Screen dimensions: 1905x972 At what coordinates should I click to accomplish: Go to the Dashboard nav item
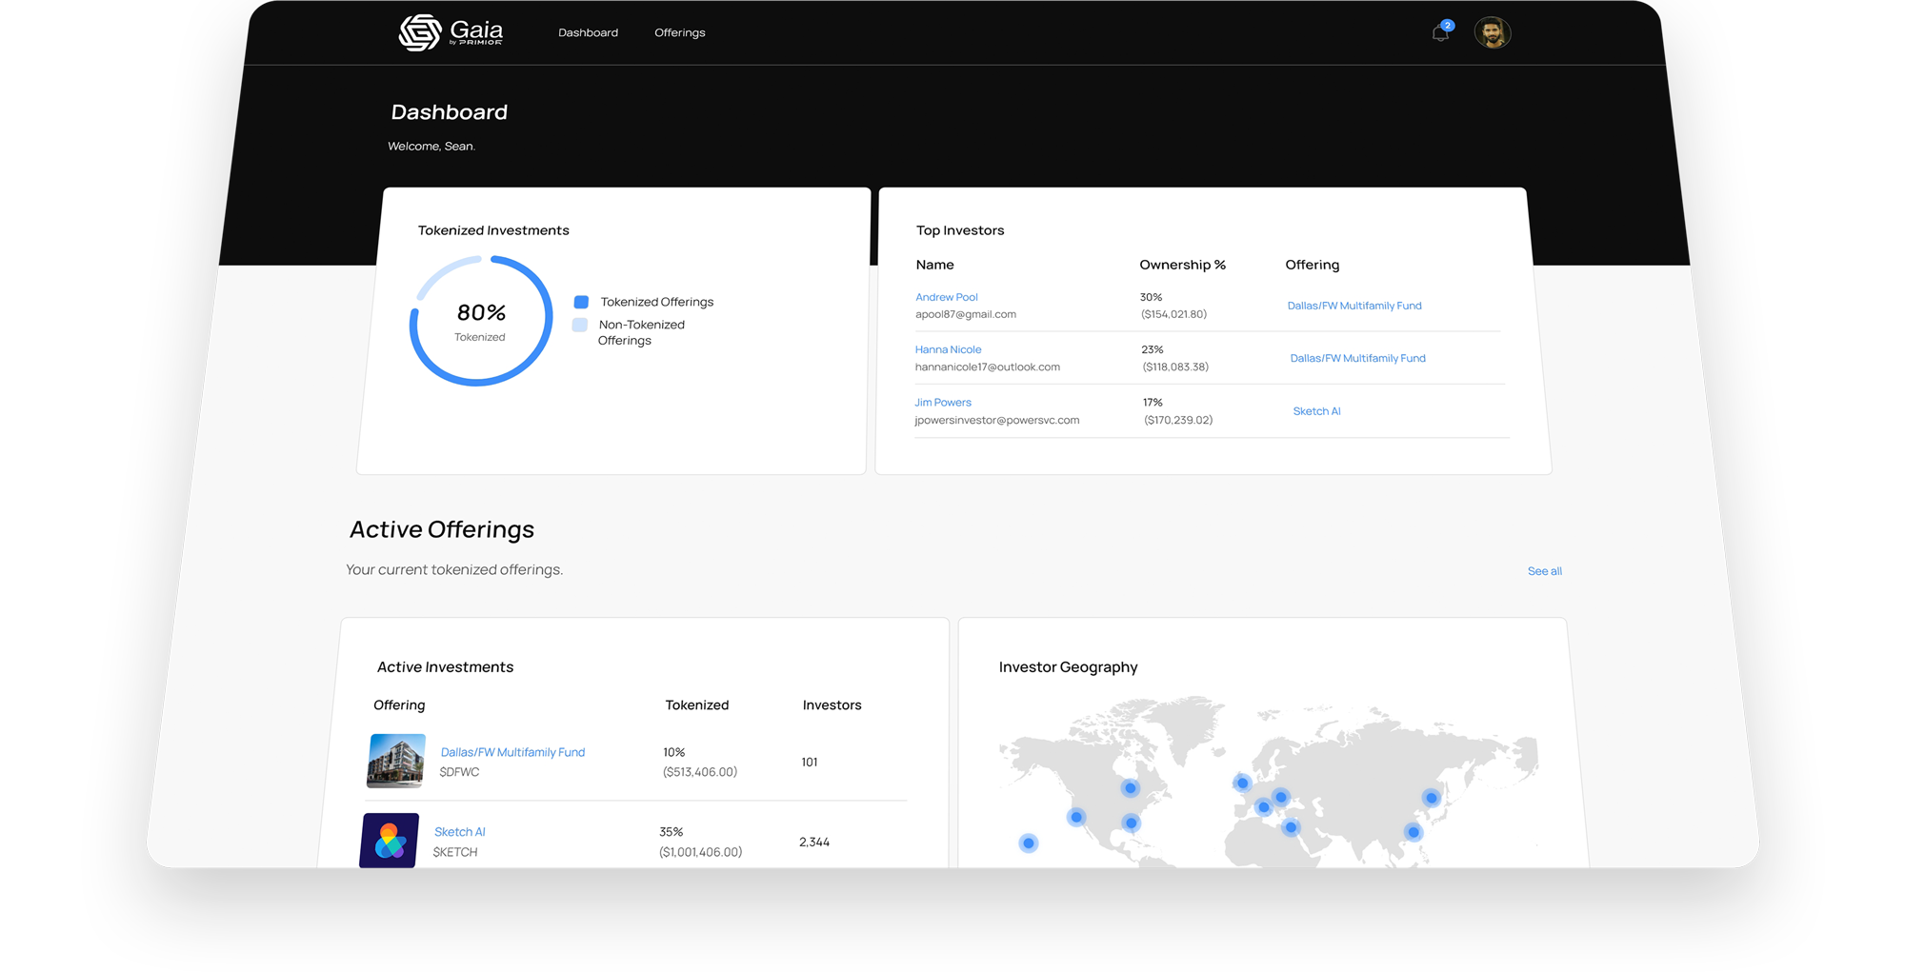tap(588, 32)
